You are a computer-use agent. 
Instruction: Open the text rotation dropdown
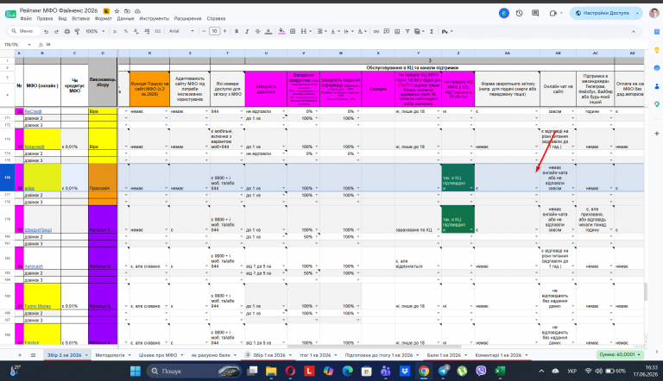pyautogui.click(x=361, y=31)
